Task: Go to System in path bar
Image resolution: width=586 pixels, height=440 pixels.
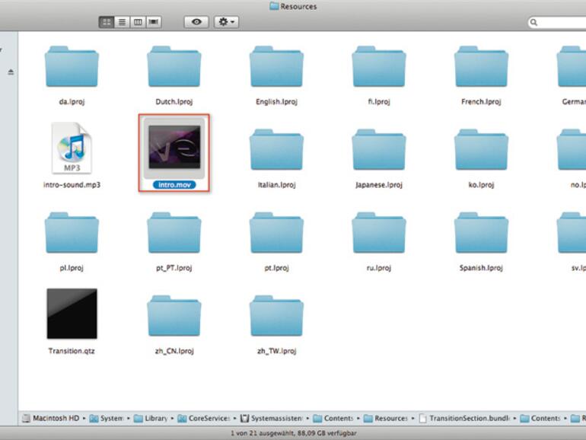Action: click(107, 418)
